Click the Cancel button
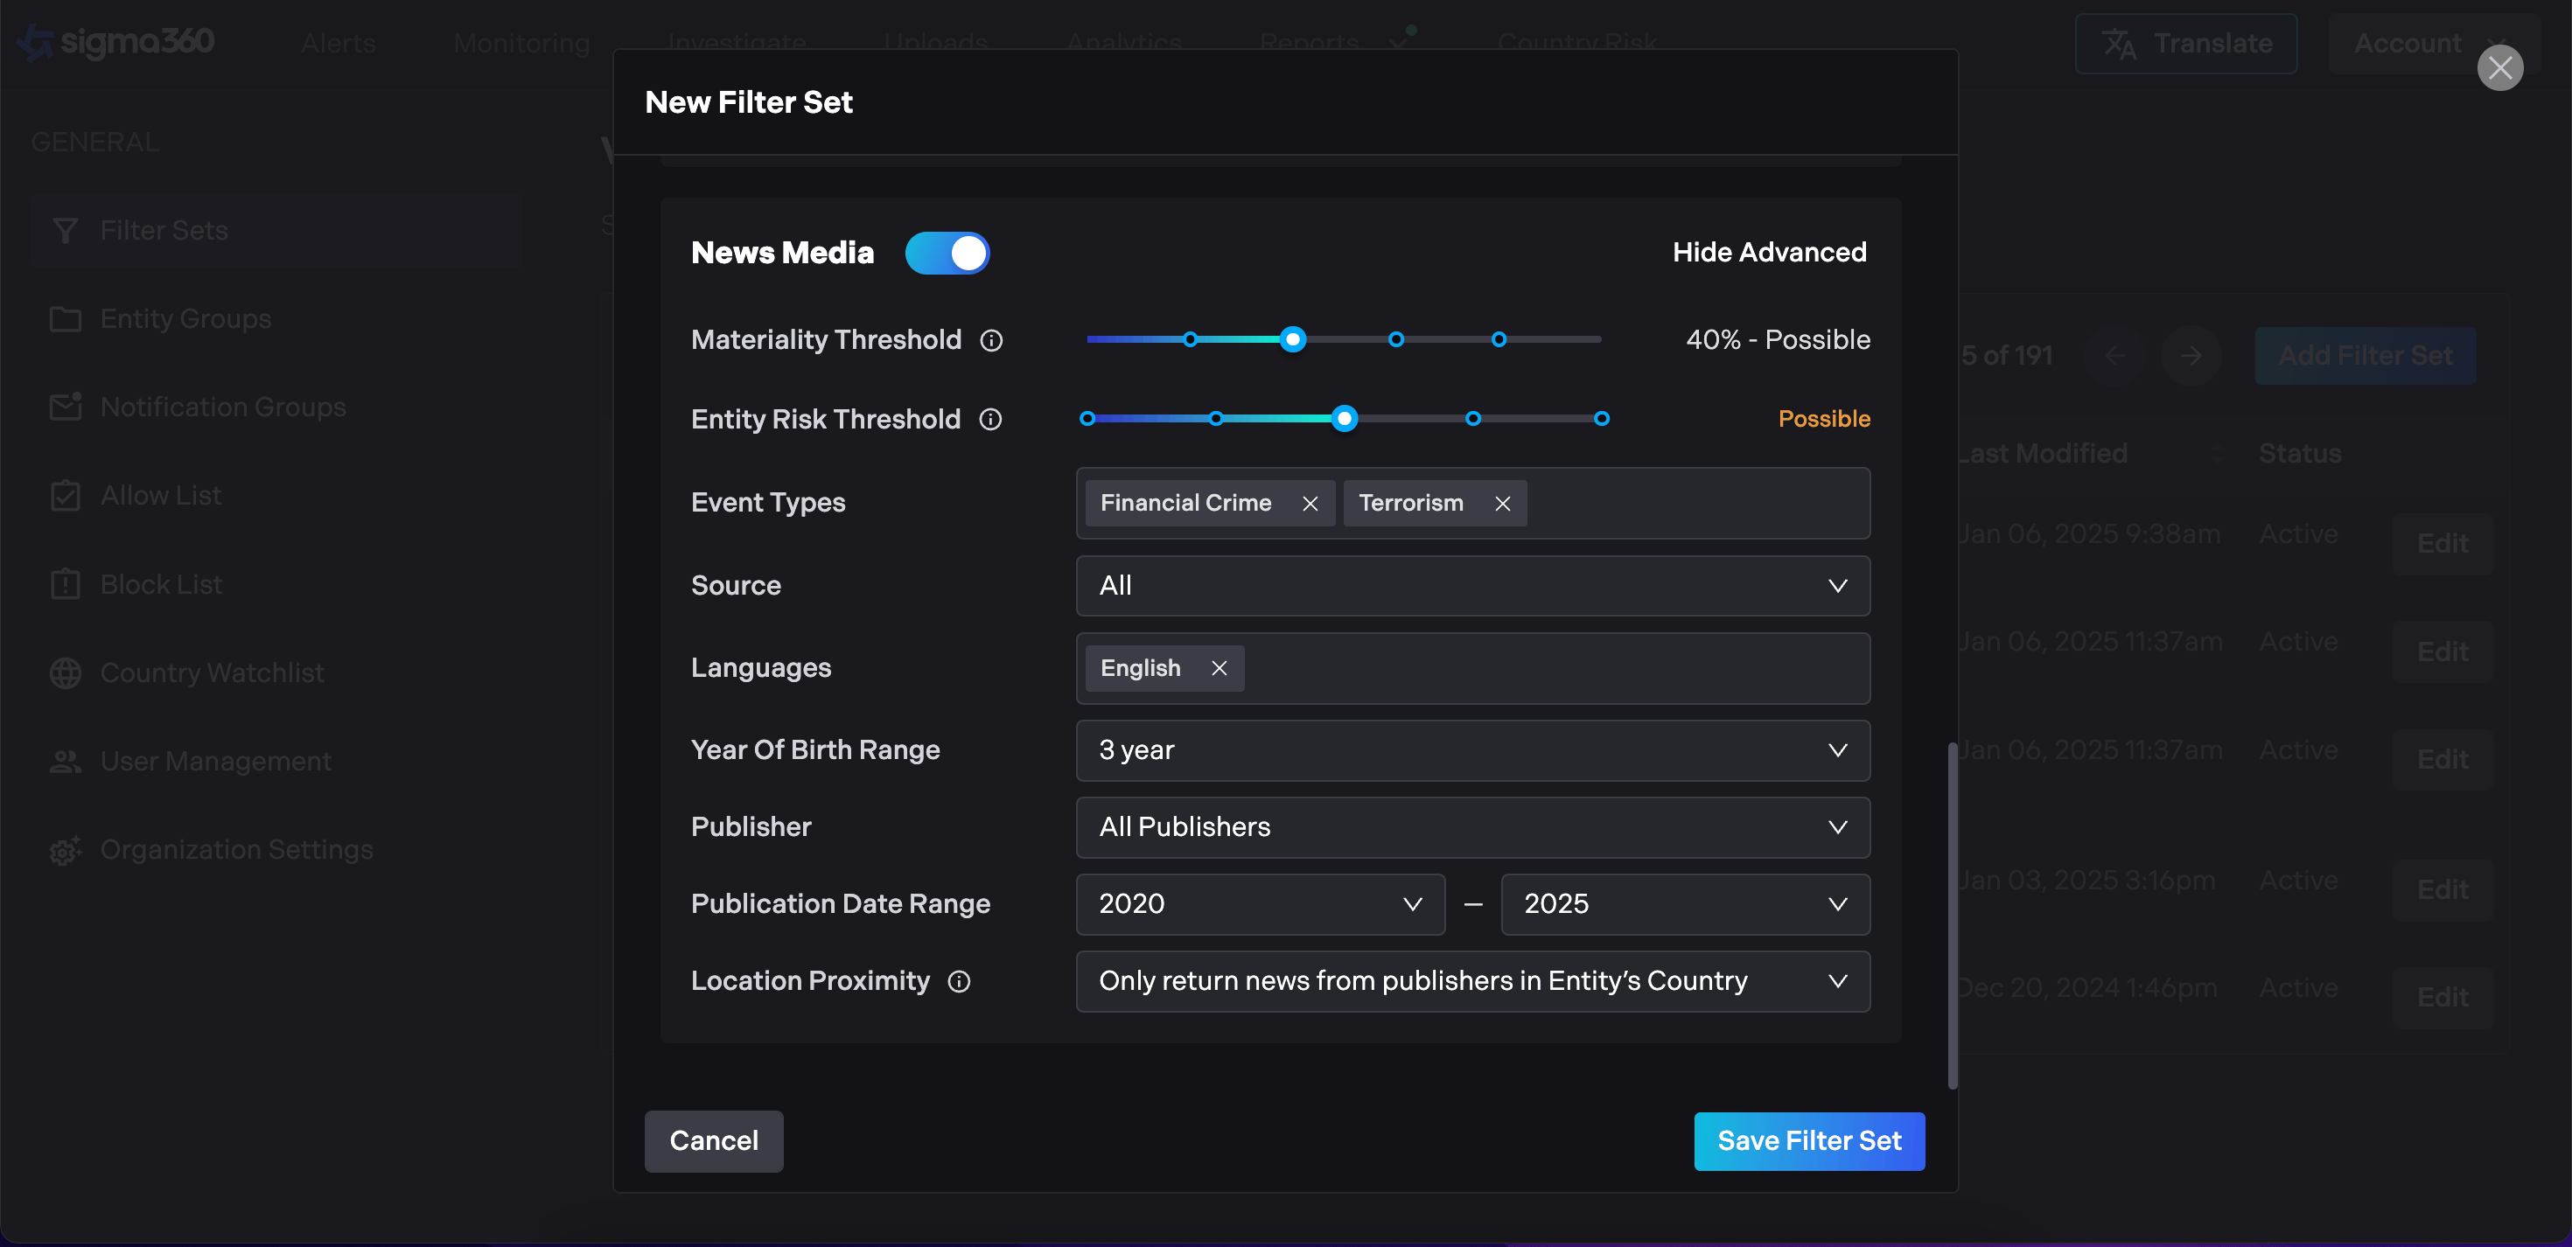 pyautogui.click(x=713, y=1140)
